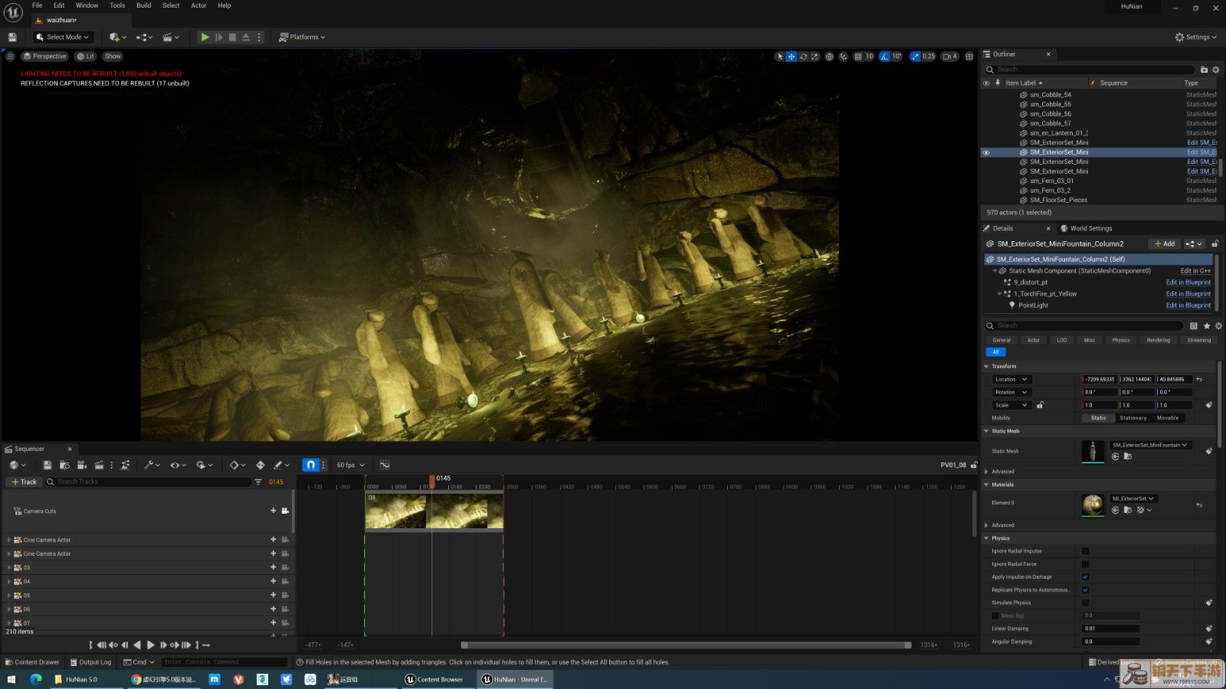Add a new Track in Sequencer
1226x689 pixels.
(24, 482)
